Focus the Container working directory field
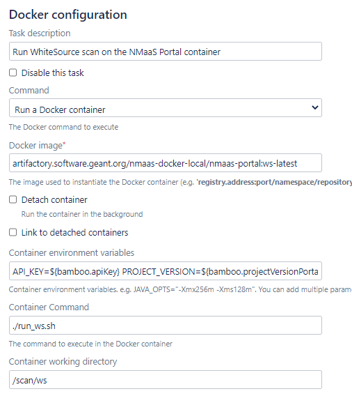The width and height of the screenshot is (352, 396). tap(166, 380)
